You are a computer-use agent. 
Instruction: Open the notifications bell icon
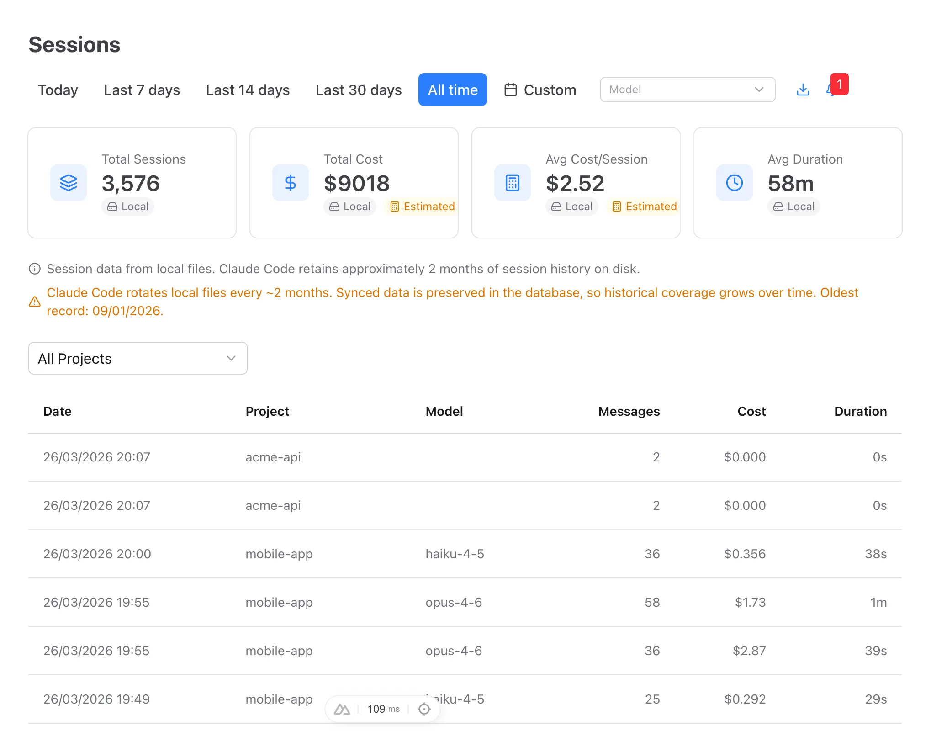(830, 90)
